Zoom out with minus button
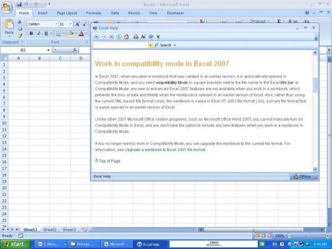The image size is (332, 249). [x=289, y=236]
